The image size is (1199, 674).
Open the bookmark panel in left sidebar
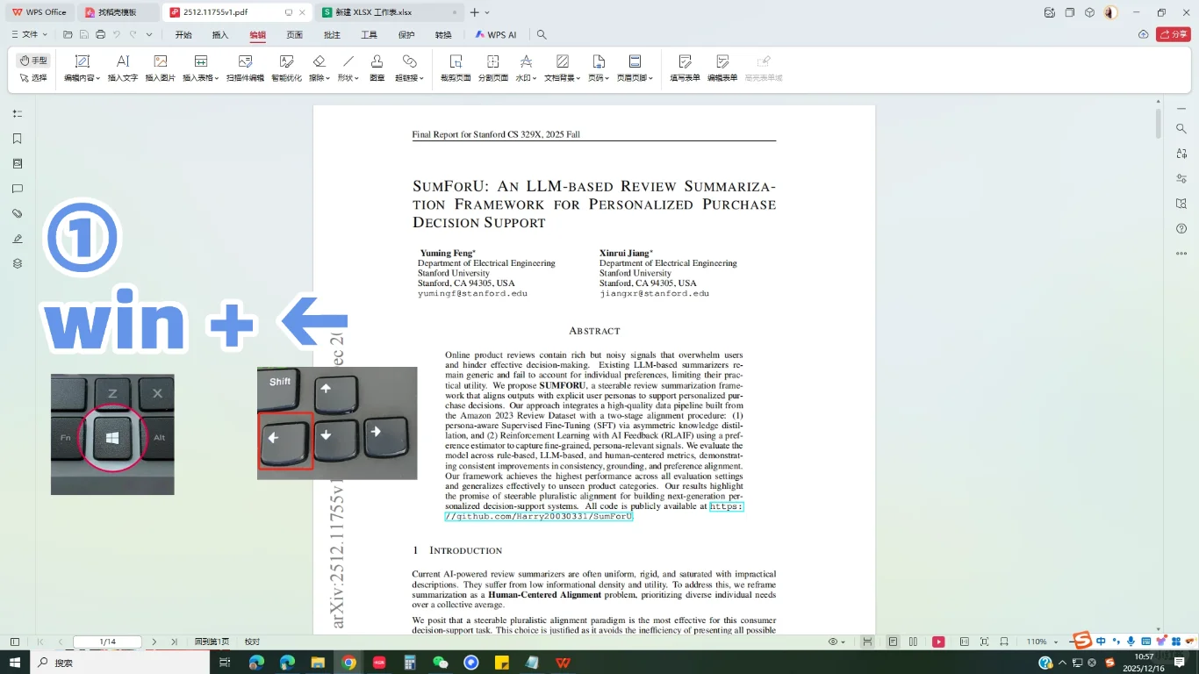17,139
